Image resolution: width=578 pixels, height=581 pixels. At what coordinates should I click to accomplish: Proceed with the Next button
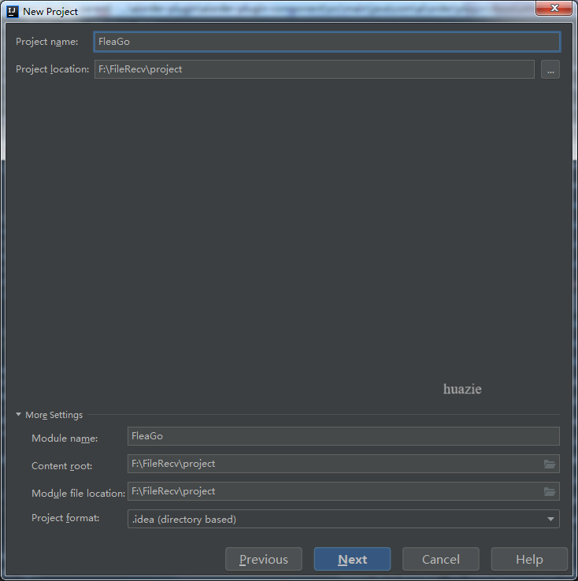352,559
